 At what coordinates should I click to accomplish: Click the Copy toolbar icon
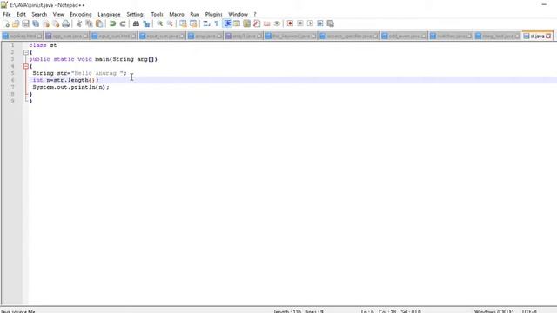pos(89,23)
